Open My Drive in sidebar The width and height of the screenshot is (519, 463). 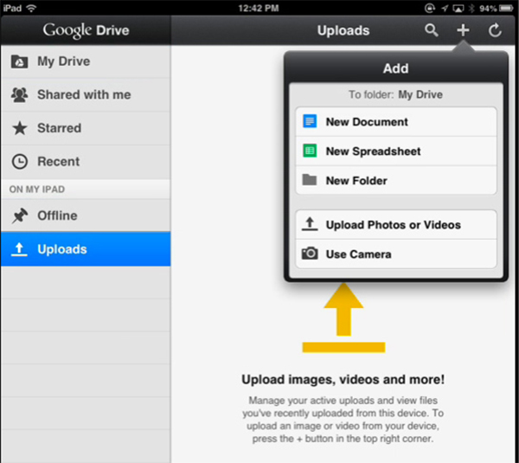[x=86, y=61]
